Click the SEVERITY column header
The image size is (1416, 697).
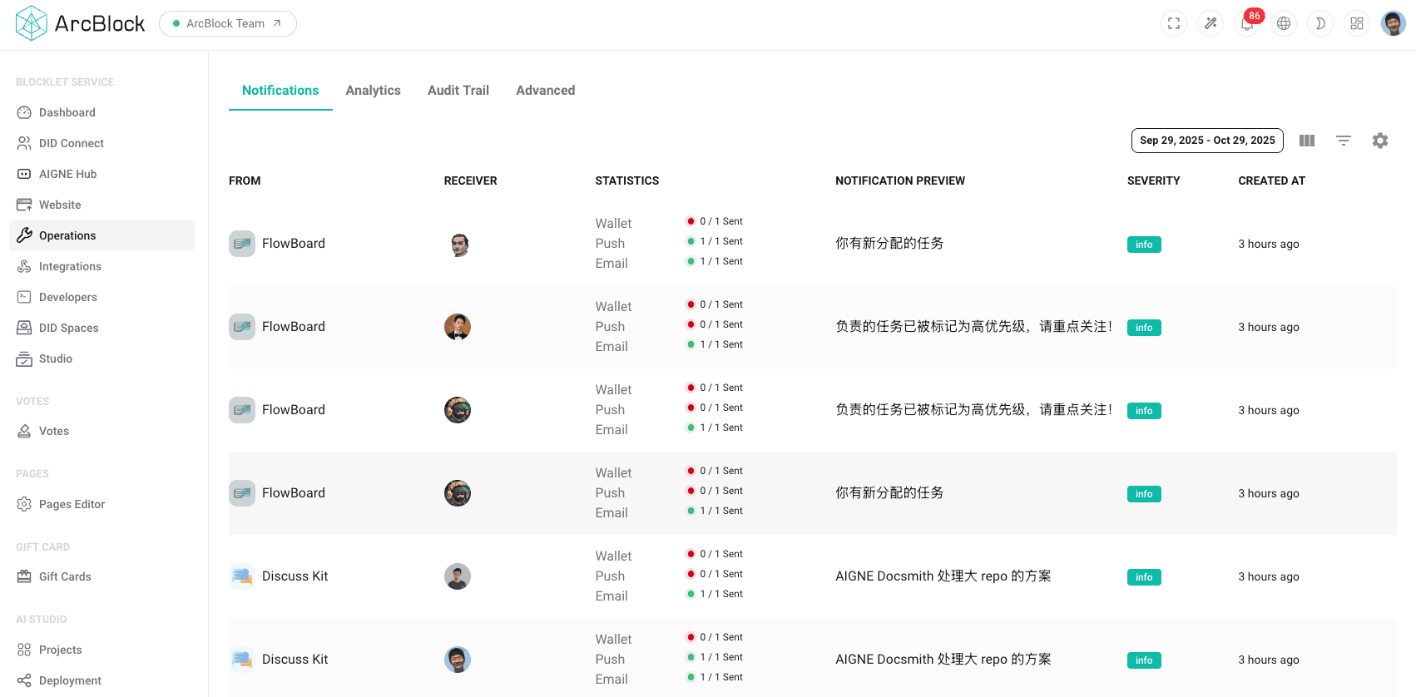point(1154,180)
